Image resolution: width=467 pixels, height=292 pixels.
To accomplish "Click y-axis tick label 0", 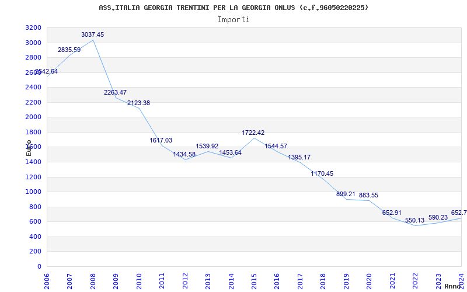I will (x=39, y=266).
